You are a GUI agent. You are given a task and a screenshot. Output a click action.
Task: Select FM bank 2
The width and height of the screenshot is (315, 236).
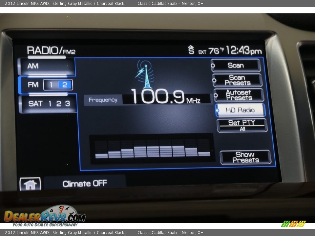pyautogui.click(x=65, y=85)
